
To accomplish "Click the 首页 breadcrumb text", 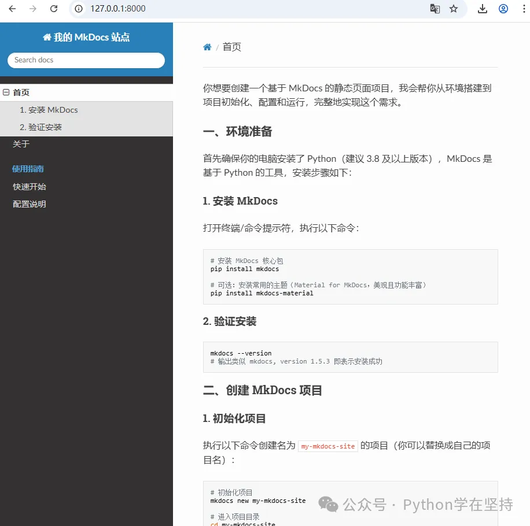I will point(232,47).
